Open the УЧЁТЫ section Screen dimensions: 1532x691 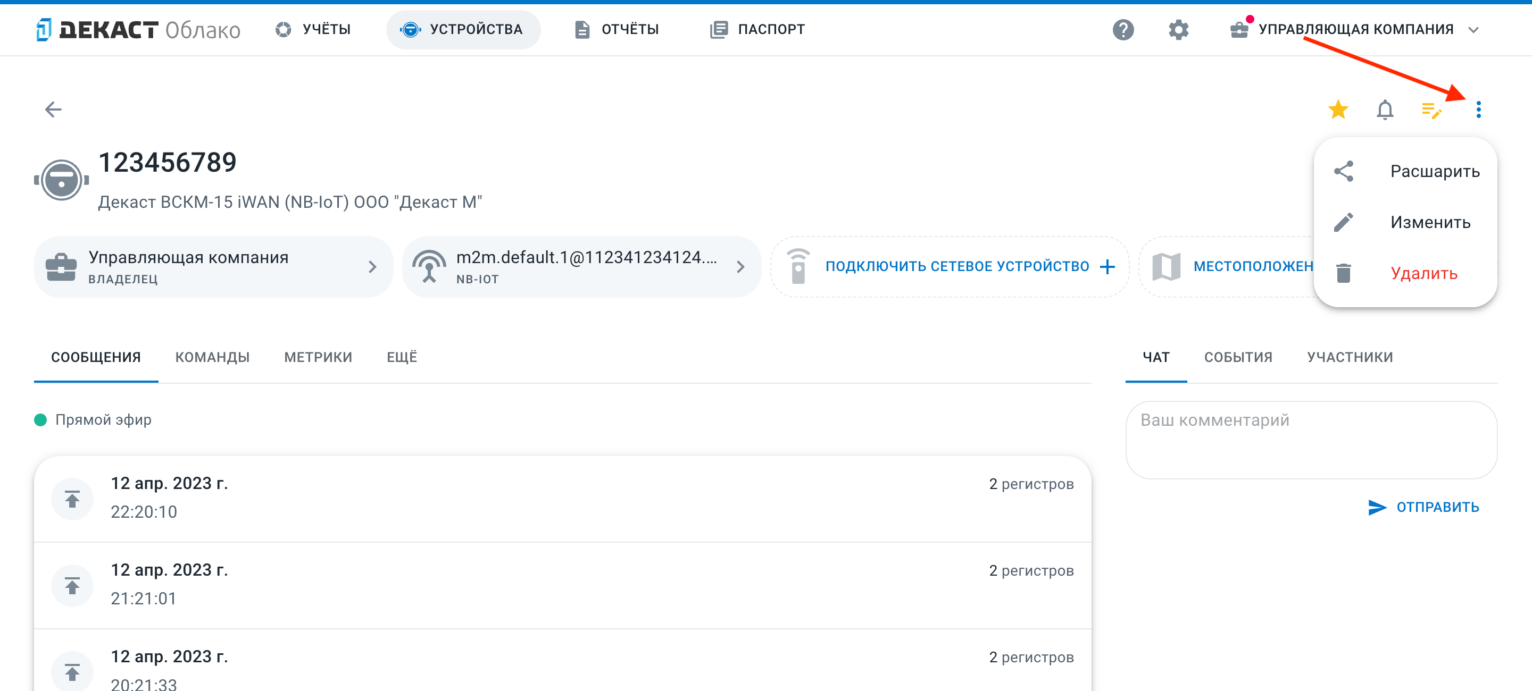[x=313, y=29]
